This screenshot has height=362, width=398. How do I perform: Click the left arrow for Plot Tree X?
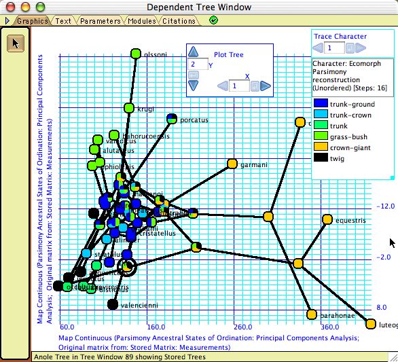(223, 86)
